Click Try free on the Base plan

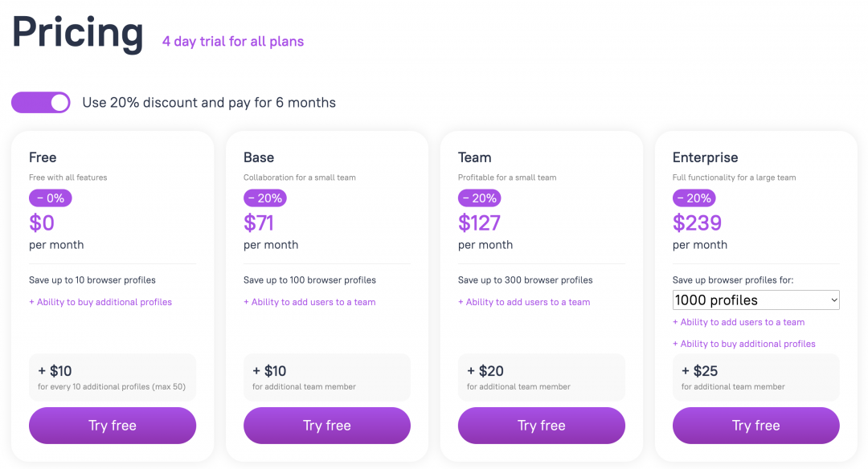click(327, 426)
